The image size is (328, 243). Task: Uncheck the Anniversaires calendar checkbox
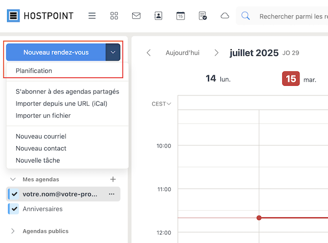[14, 209]
